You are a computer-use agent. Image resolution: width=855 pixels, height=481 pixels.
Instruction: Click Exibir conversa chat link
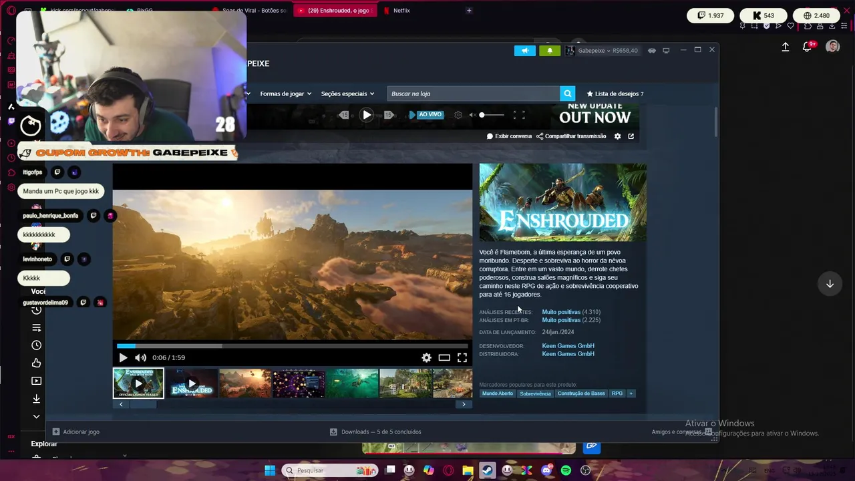point(509,136)
